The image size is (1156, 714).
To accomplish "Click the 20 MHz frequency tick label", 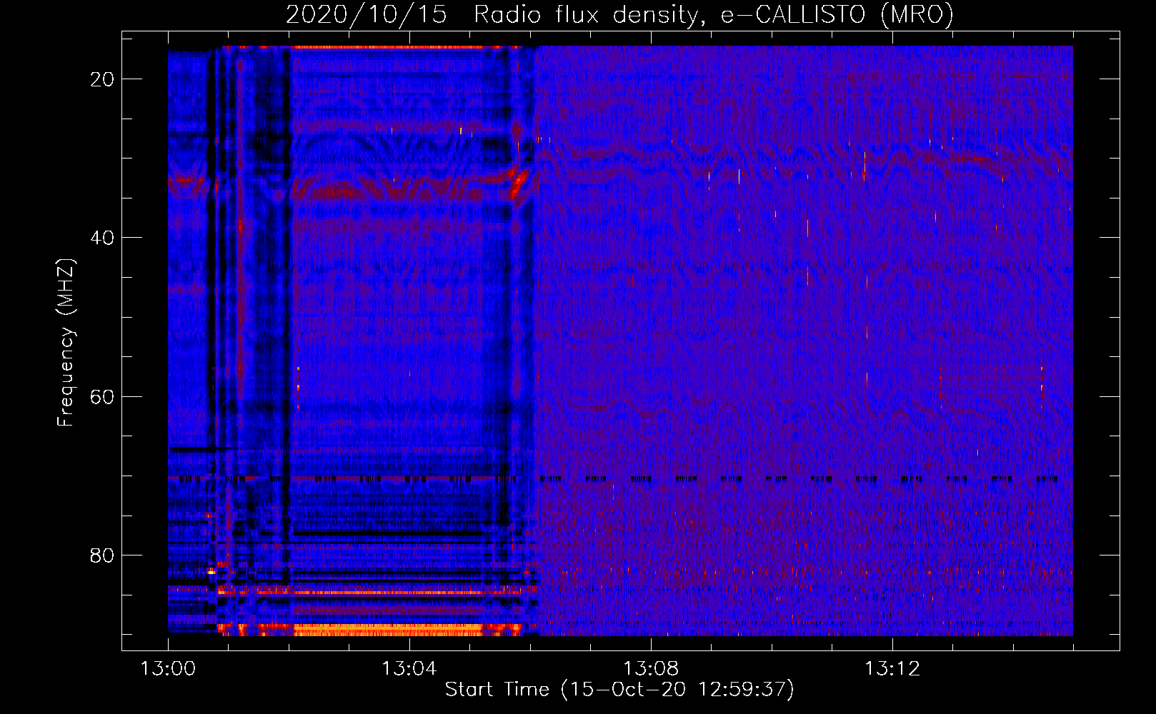I will [x=103, y=79].
